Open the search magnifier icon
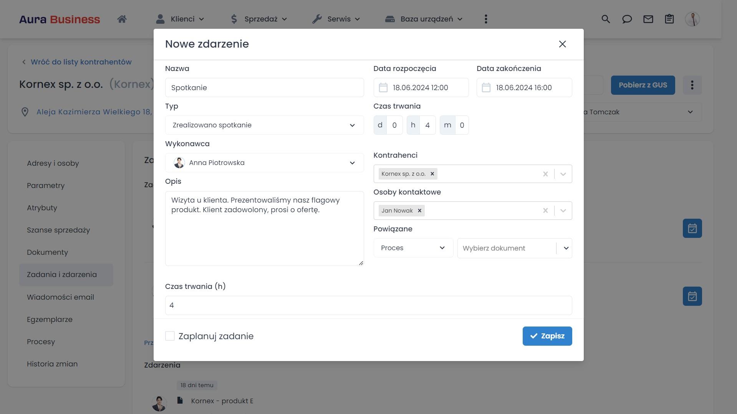This screenshot has height=414, width=737. pyautogui.click(x=606, y=19)
